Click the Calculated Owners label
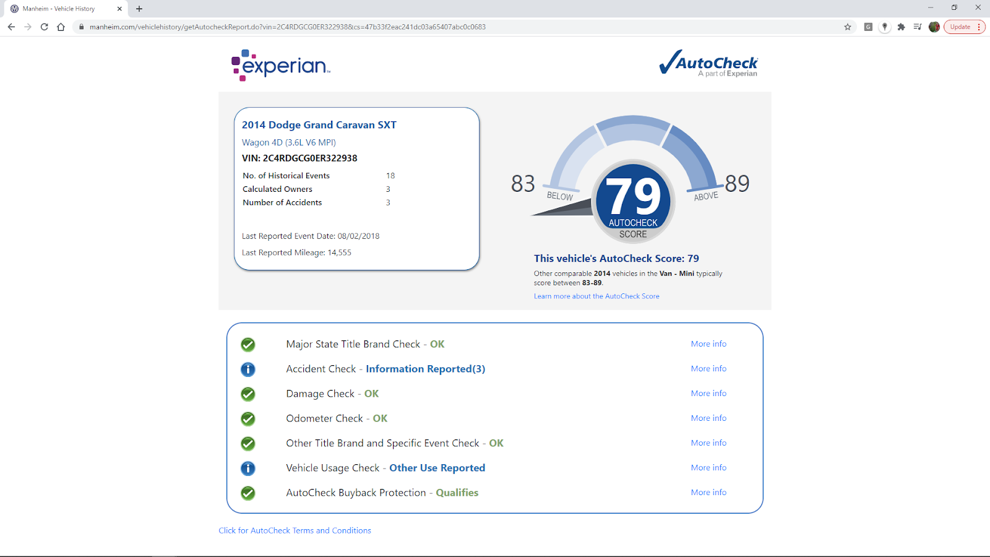Image resolution: width=990 pixels, height=557 pixels. (277, 189)
